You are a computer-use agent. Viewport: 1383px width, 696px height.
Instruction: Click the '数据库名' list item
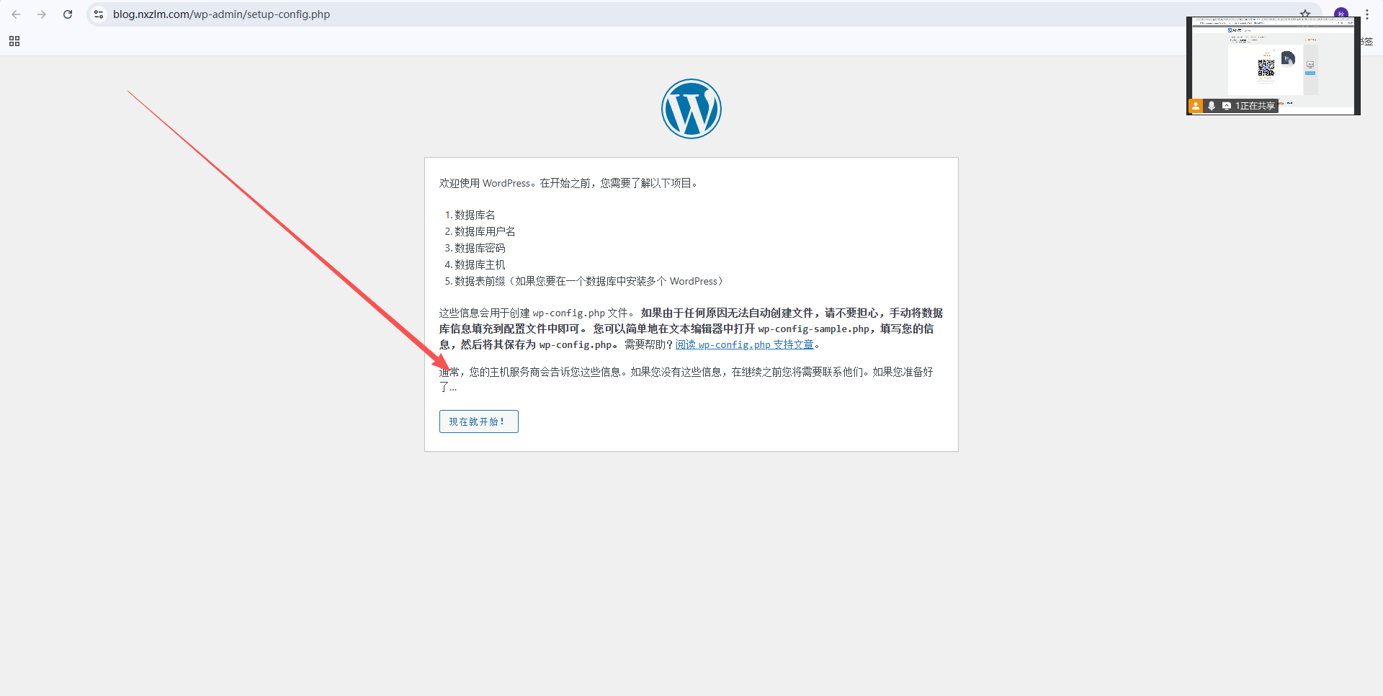tap(475, 215)
